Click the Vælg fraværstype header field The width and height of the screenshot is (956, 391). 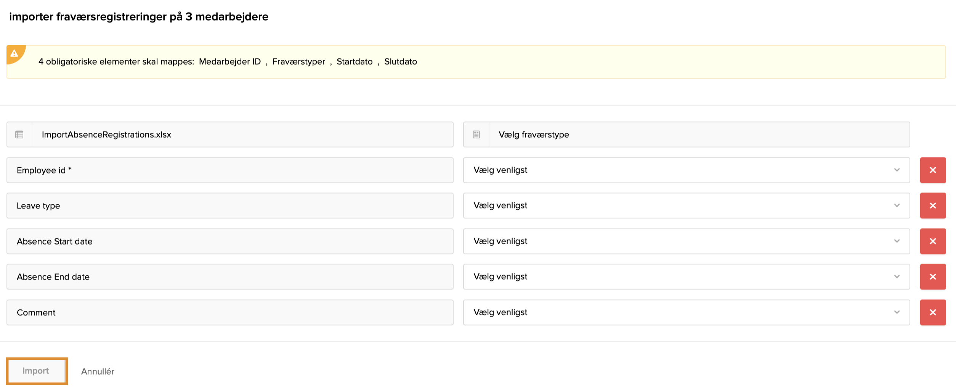pos(698,135)
